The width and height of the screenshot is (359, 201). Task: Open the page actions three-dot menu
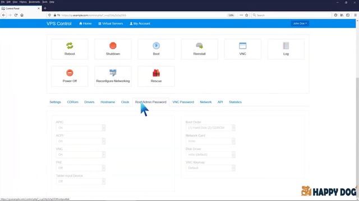click(241, 15)
